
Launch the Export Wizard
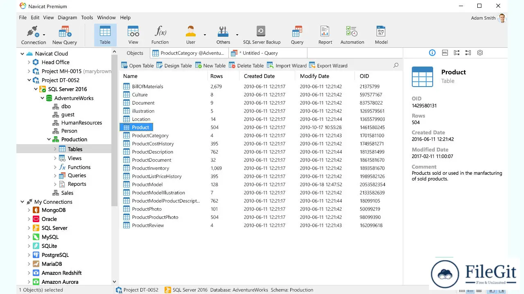328,65
